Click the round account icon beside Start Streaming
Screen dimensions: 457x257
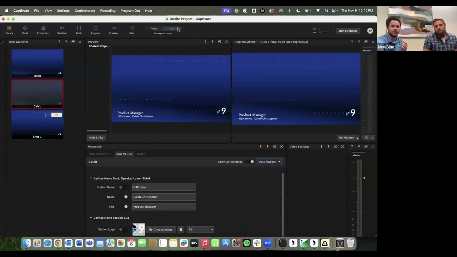[370, 31]
